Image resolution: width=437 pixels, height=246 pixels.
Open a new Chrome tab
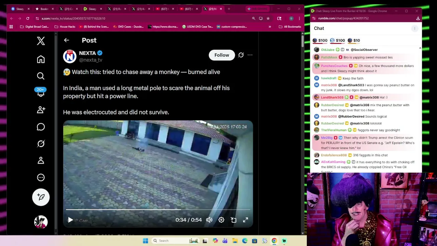tap(229, 9)
